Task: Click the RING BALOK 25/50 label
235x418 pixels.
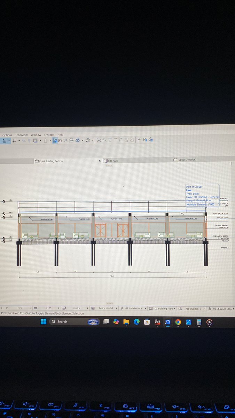Action: [221, 214]
